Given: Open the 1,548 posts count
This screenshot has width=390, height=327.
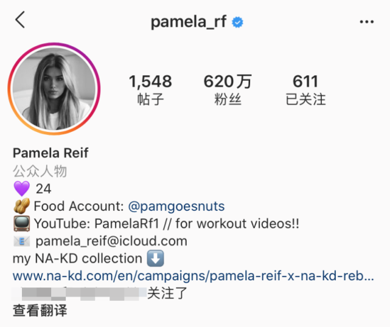Looking at the screenshot, I should tap(150, 90).
